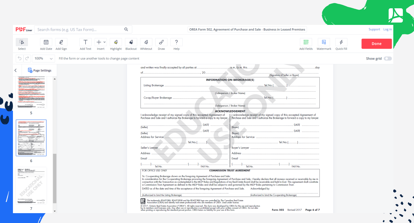Select page 6 thumbnail
The image size is (414, 223).
coord(31,138)
